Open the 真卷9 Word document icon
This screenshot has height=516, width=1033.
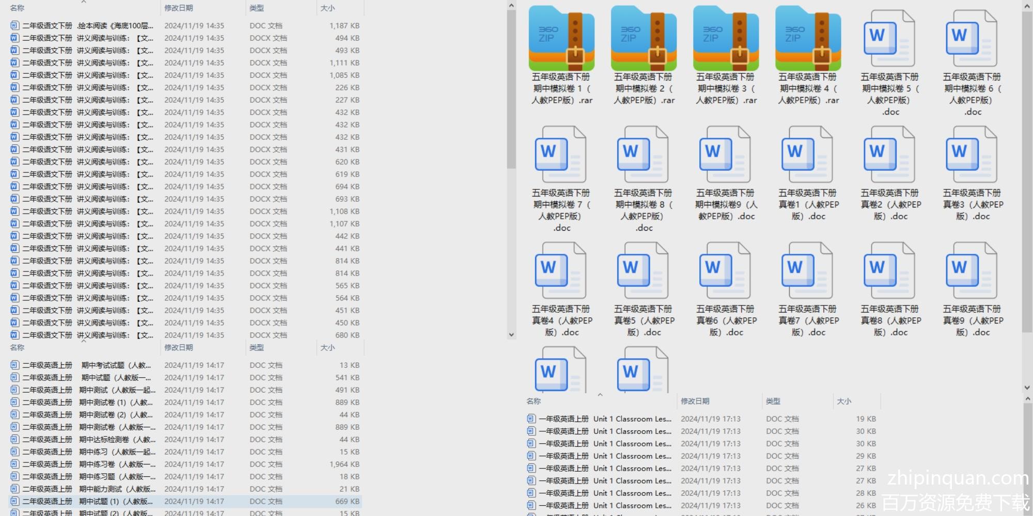click(x=972, y=271)
